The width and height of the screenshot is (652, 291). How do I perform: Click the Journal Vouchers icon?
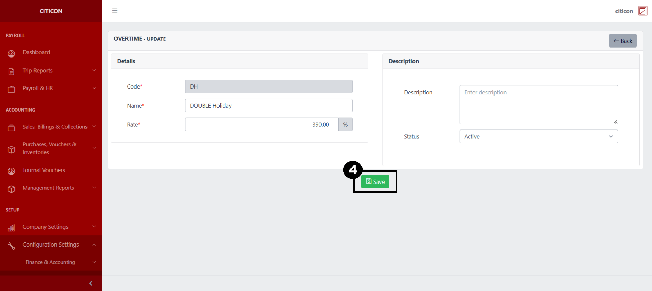[x=11, y=171]
